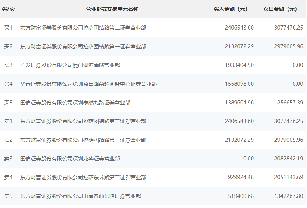
Task: Click buy amount 2406543.60 in 卖1 row
Action: point(239,122)
